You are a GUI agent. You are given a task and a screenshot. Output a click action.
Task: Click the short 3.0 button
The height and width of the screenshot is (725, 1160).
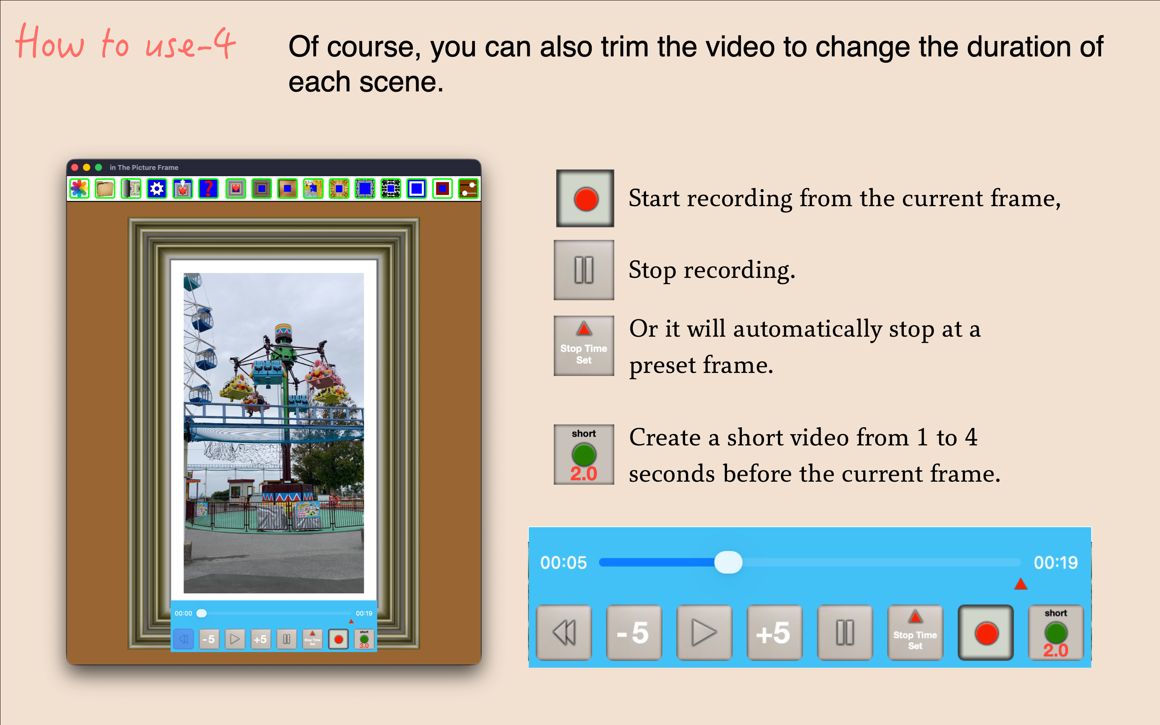364,639
